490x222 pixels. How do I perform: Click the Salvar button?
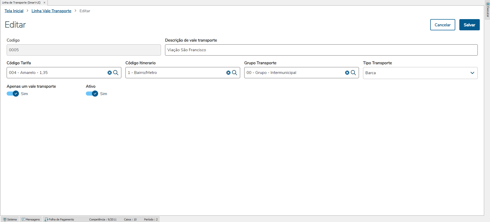click(x=469, y=25)
